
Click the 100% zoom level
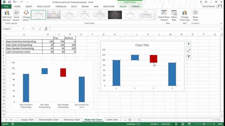220,124
